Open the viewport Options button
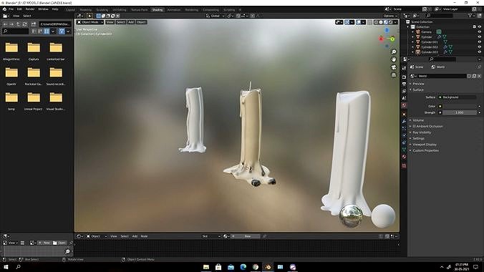The width and height of the screenshot is (484, 272). pyautogui.click(x=390, y=16)
